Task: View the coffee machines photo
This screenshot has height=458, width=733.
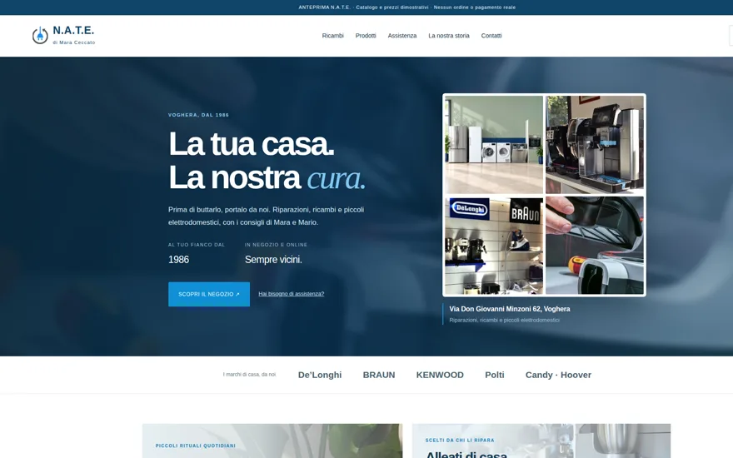Action: click(x=595, y=144)
